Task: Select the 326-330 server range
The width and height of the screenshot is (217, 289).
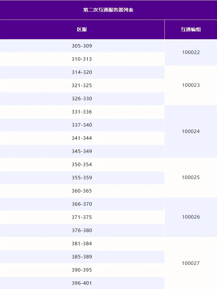Action: pyautogui.click(x=82, y=99)
